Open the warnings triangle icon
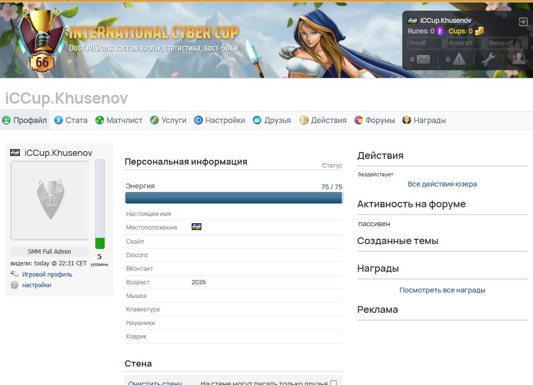 pyautogui.click(x=459, y=59)
